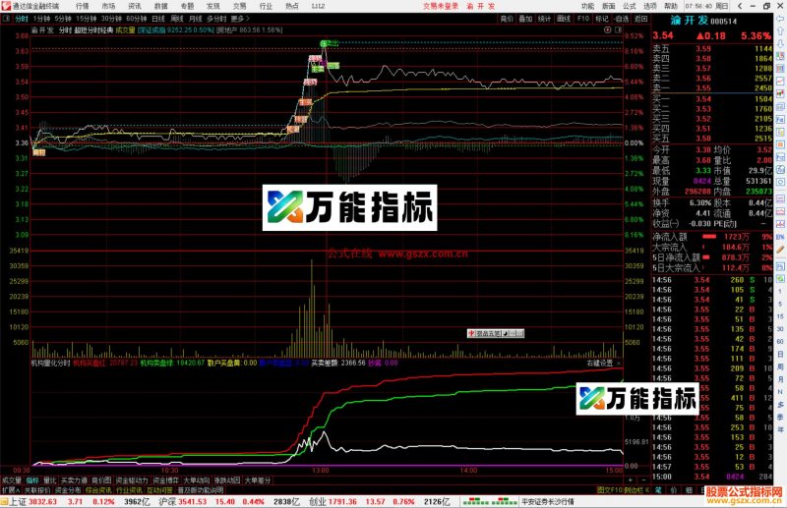This screenshot has height=508, width=787.
Task: Click the 创业 index value in status bar
Action: (342, 501)
